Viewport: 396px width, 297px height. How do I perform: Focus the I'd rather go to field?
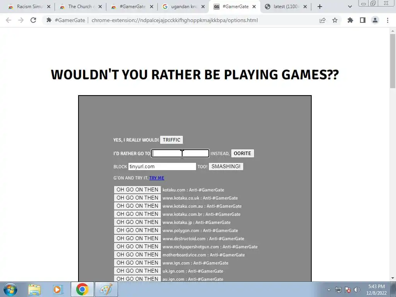point(180,153)
